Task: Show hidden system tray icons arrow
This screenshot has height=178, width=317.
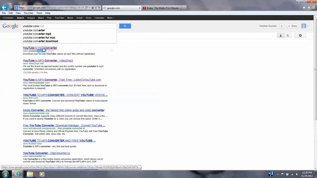Action: click(278, 174)
